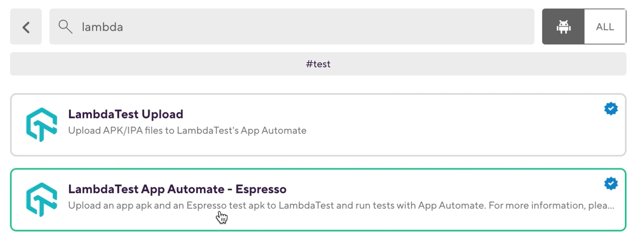Click the LambdaTest App Automate Espresso logo
The image size is (635, 242).
[x=41, y=200]
